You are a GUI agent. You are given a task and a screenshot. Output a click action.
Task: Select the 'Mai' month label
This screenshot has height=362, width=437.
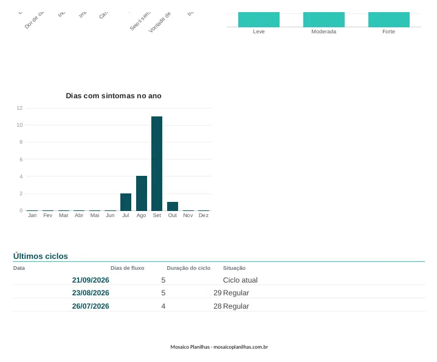point(95,215)
